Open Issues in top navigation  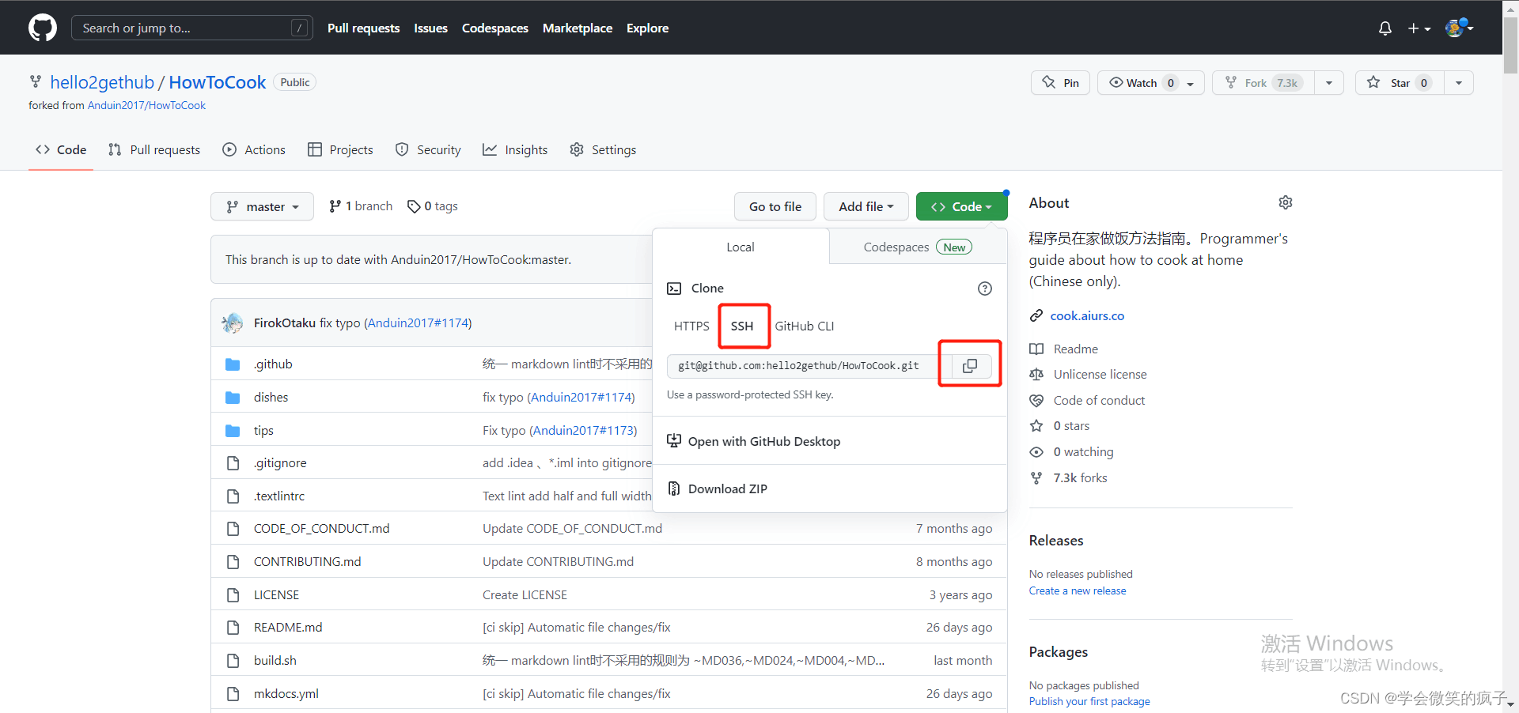coord(430,28)
